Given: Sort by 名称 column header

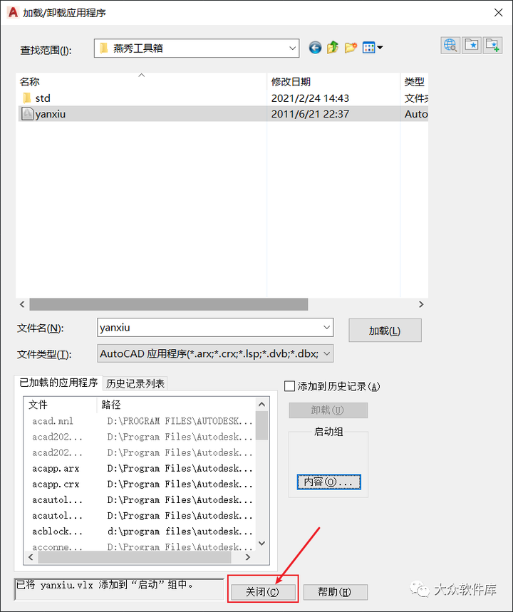Looking at the screenshot, I should (141, 81).
